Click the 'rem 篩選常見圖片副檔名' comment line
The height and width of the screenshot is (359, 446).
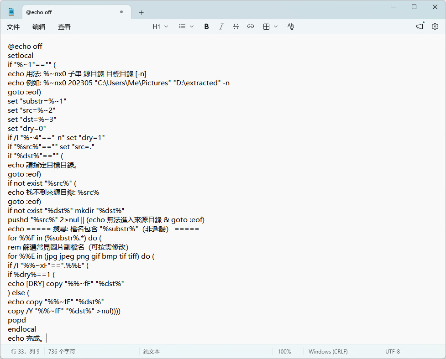click(68, 247)
